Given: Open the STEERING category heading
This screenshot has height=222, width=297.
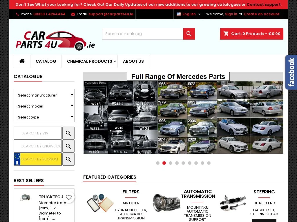Looking at the screenshot, I should [x=264, y=192].
